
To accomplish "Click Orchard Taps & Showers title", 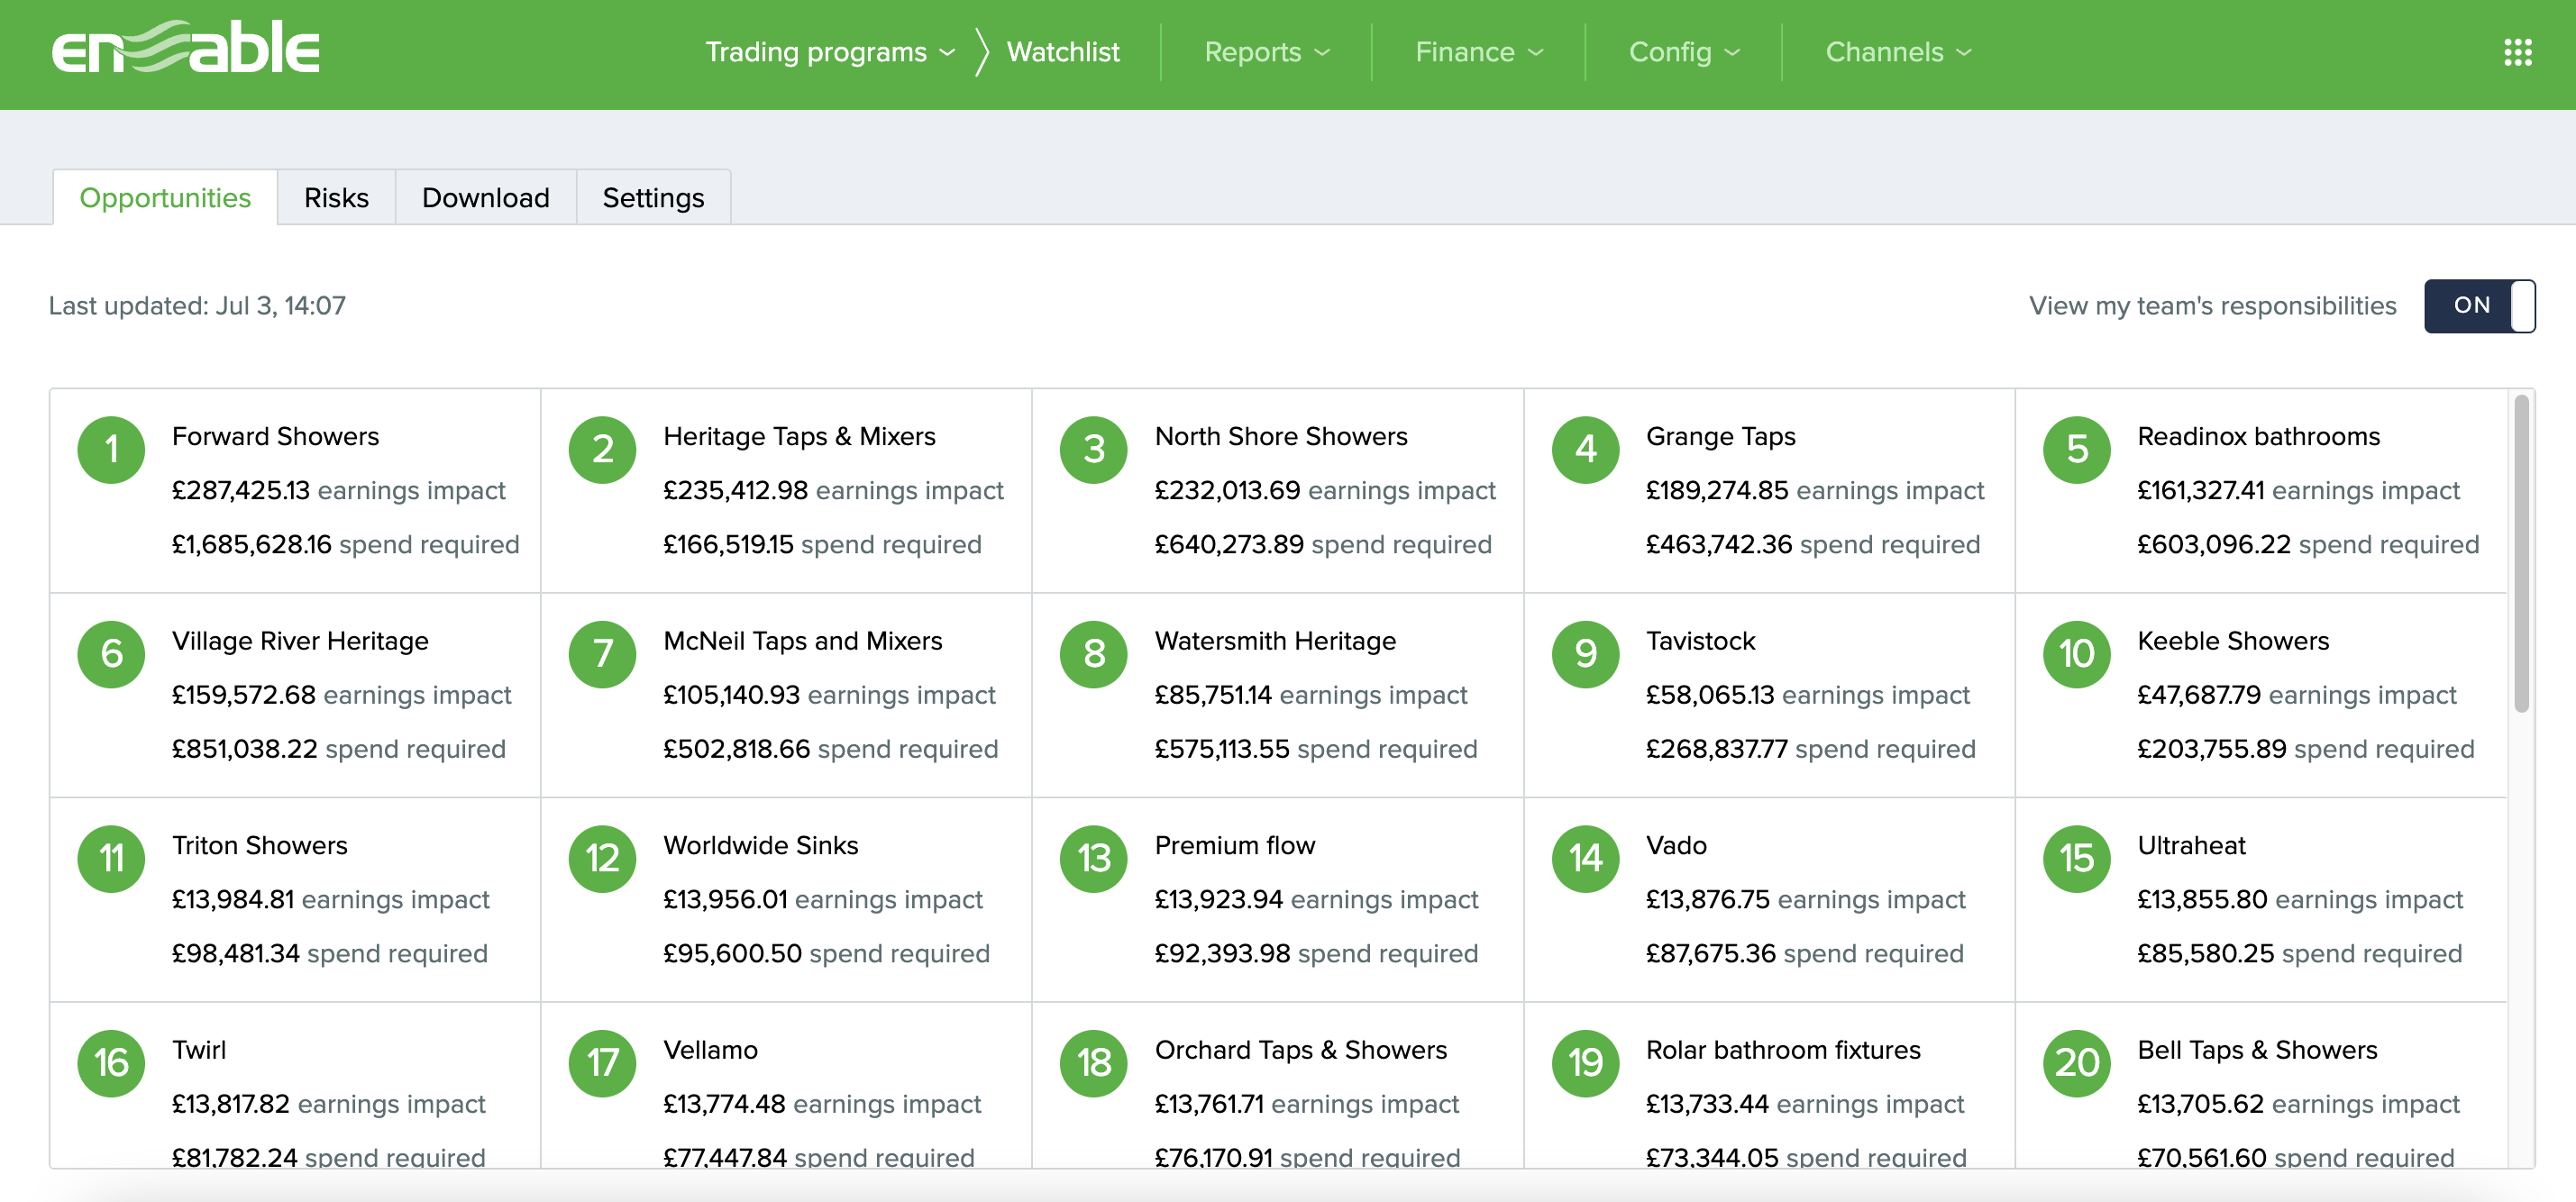I will click(x=1301, y=1050).
